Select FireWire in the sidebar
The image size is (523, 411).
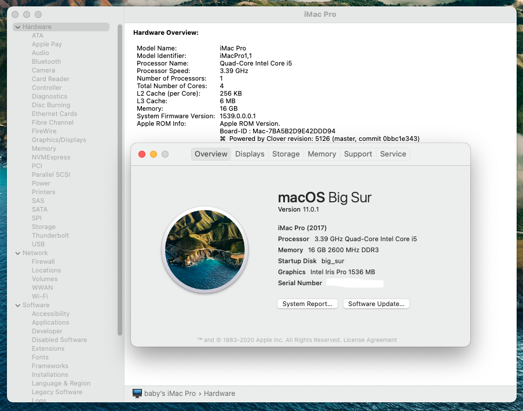44,131
